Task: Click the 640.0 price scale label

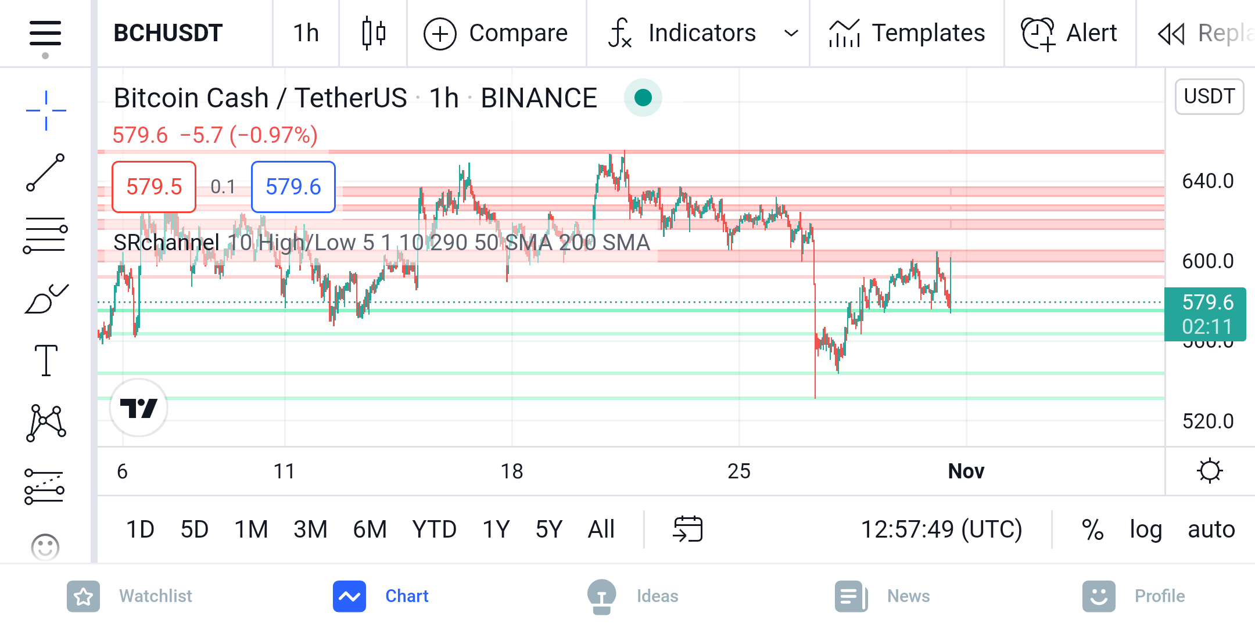Action: 1208,181
